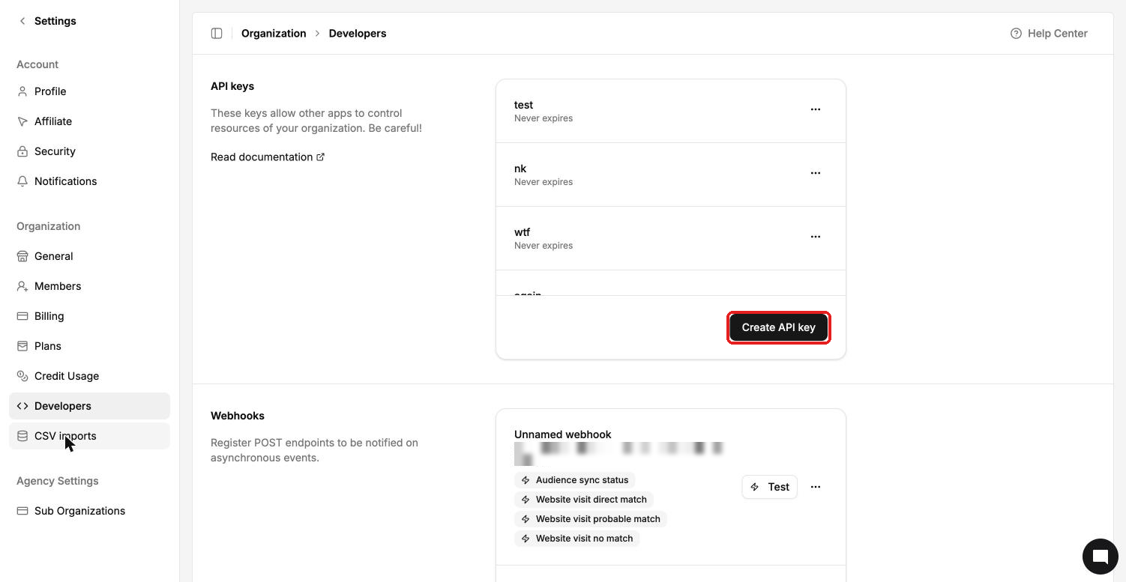Select the wtf API key row name
1126x582 pixels.
523,232
